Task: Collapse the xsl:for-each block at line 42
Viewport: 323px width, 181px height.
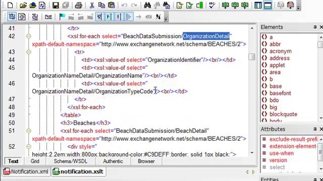Action: click(29, 36)
